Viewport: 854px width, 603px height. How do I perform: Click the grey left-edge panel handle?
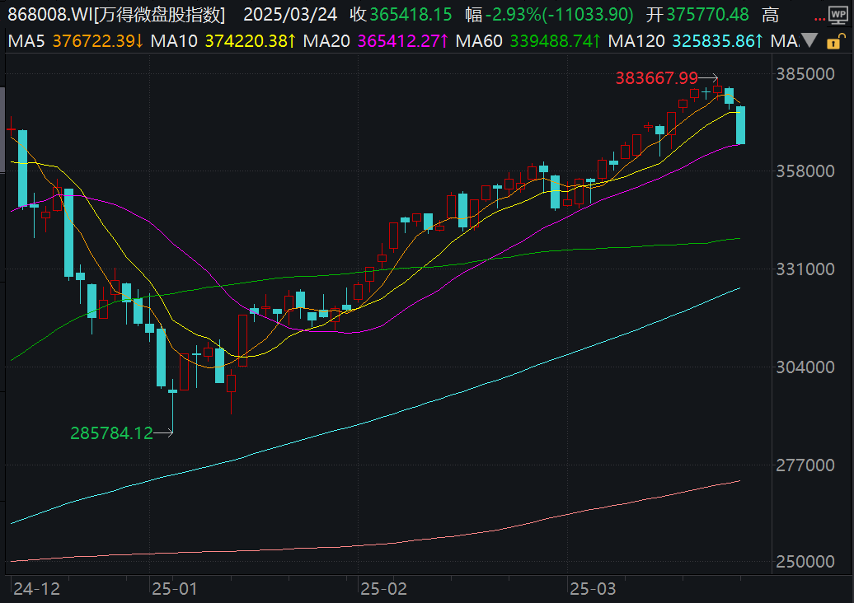pos(2,130)
